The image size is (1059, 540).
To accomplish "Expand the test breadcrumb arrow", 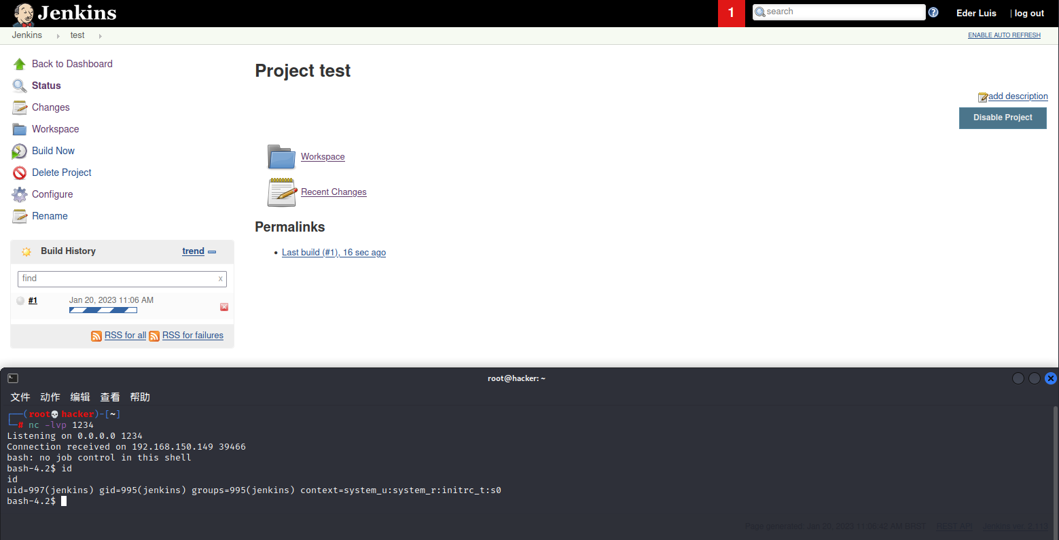I will (100, 36).
